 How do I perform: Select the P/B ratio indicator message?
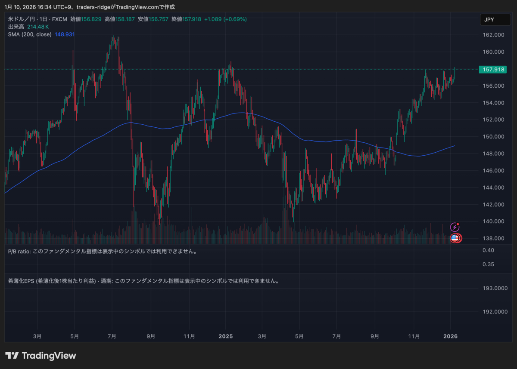103,251
